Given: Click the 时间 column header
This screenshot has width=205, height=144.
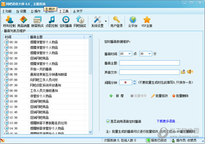Looking at the screenshot, I should pos(16,37).
